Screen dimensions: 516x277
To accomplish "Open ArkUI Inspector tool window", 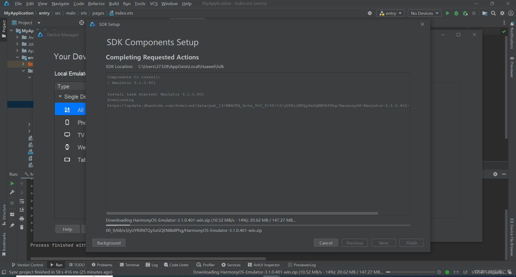I will tap(264, 265).
